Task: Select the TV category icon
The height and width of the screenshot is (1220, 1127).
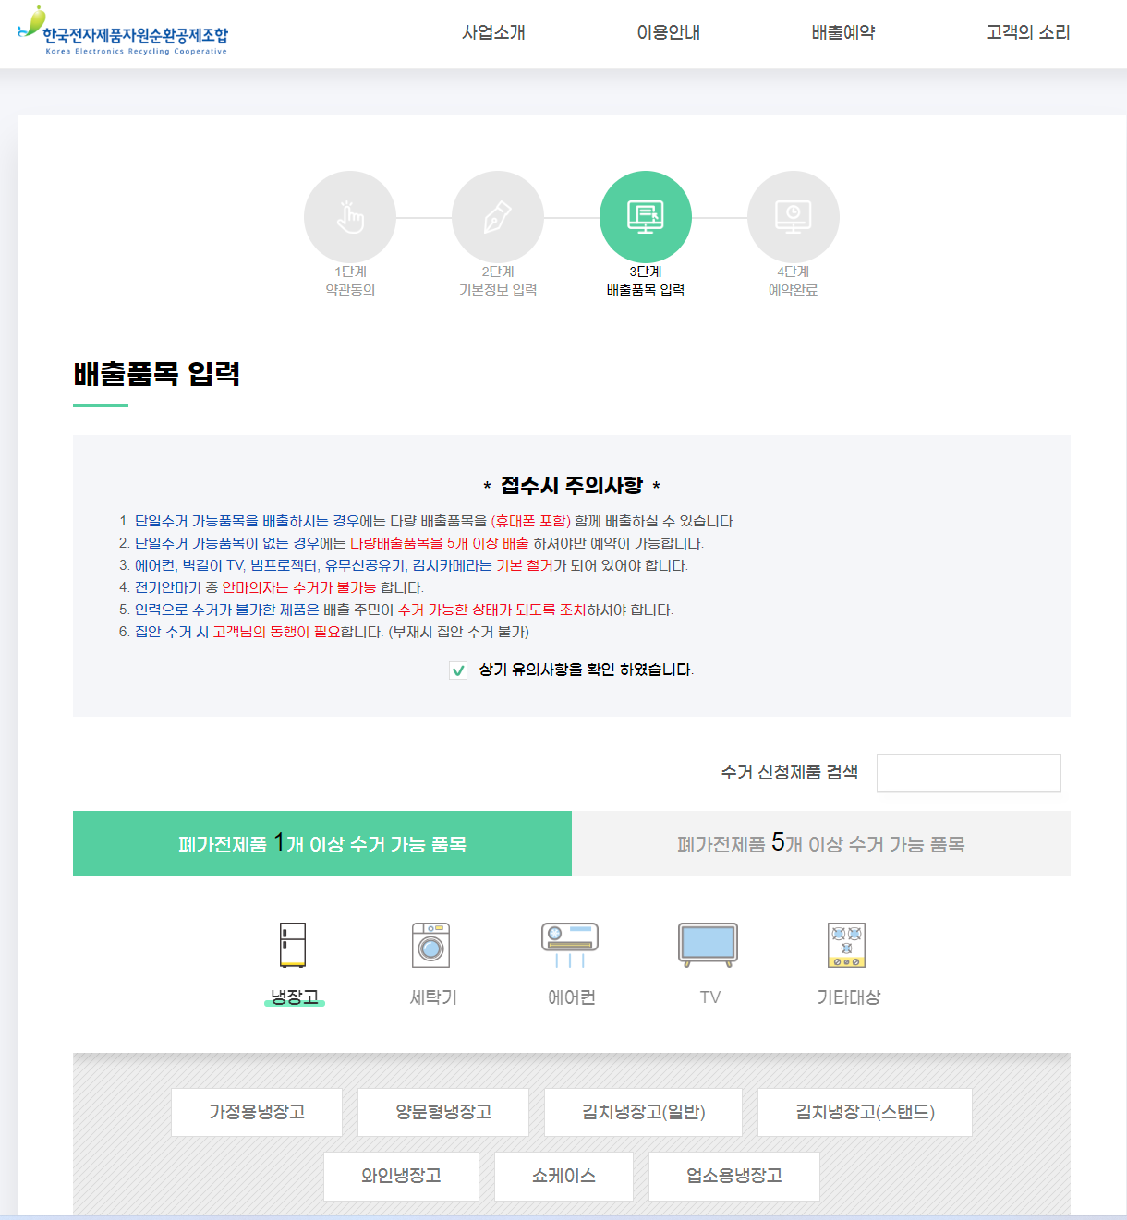Action: (708, 945)
